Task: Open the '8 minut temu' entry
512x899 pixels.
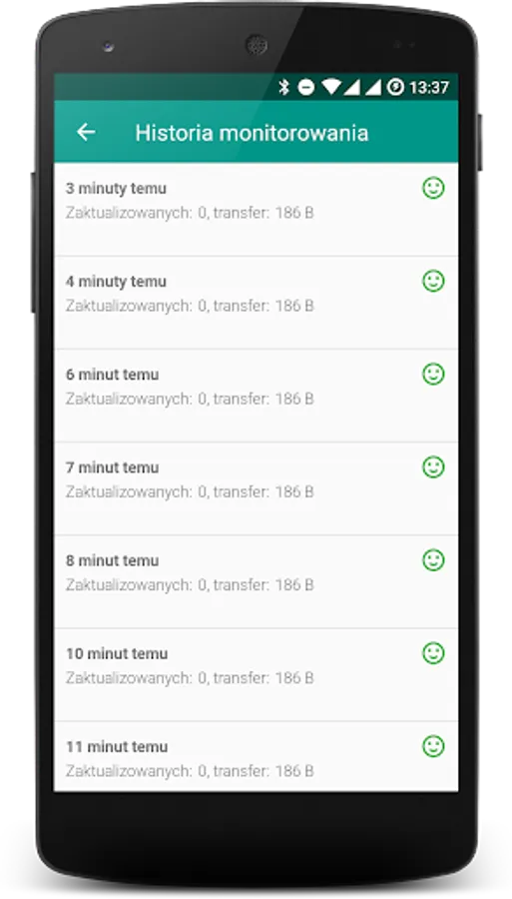Action: pyautogui.click(x=256, y=582)
